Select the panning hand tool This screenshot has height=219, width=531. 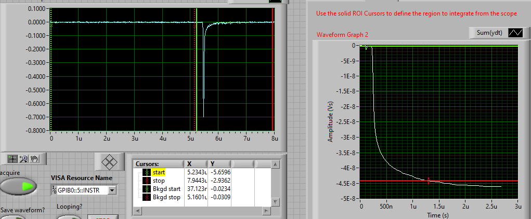pos(34,158)
